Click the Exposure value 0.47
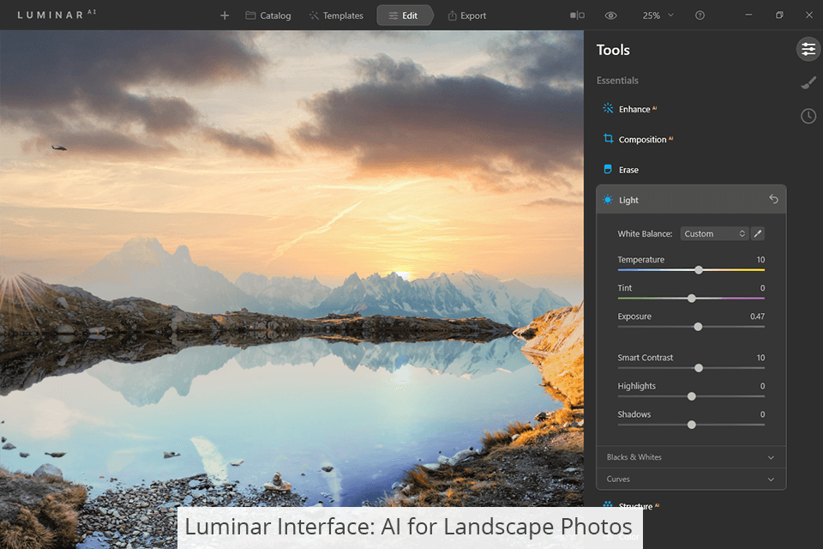Image resolution: width=823 pixels, height=549 pixels. [757, 317]
